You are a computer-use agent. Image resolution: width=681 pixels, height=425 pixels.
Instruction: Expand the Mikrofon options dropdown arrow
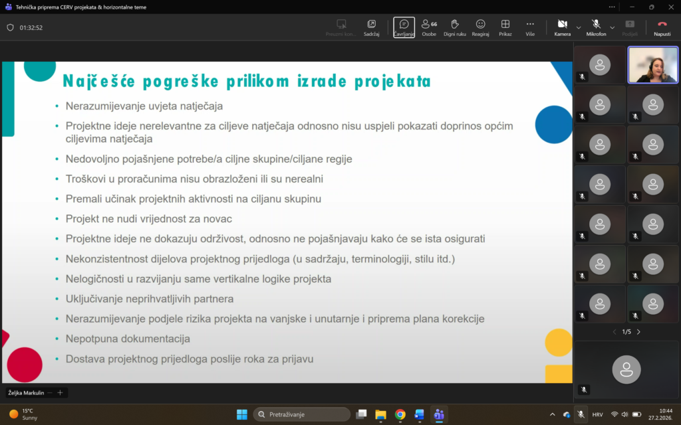[x=613, y=28]
